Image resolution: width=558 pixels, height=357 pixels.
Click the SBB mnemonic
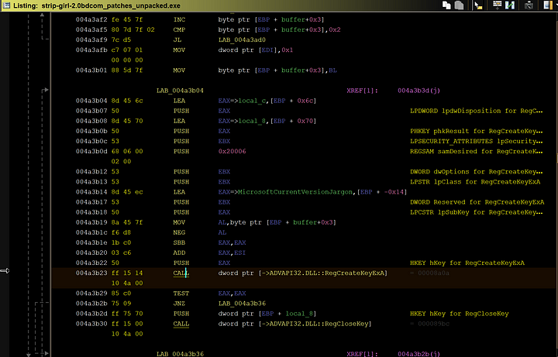coord(179,243)
